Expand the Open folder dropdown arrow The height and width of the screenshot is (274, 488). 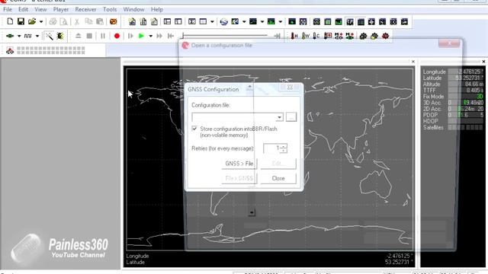pos(40,21)
